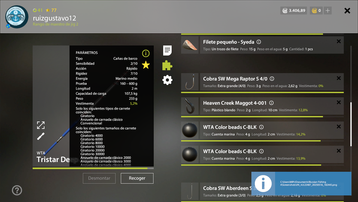
Task: Show info for Cobra SW Mega Raptor
Action: coord(272,79)
